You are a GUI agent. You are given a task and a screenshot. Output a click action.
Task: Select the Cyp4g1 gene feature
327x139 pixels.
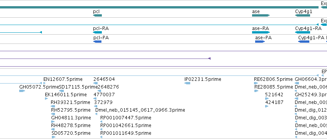pyautogui.click(x=303, y=15)
